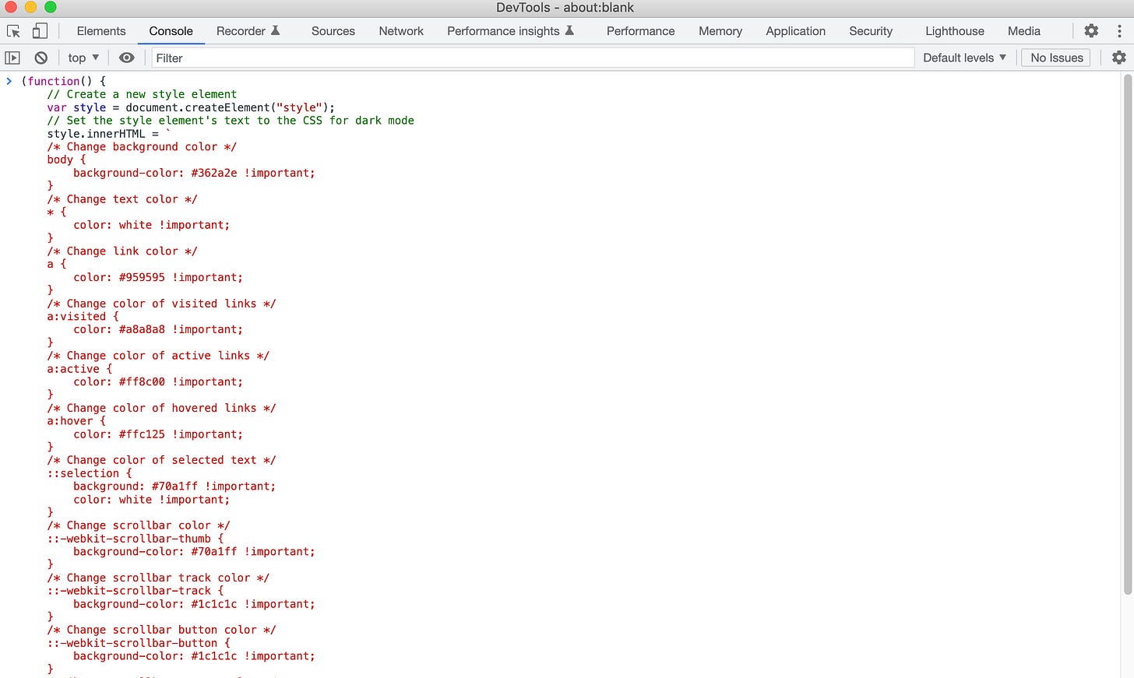
Task: Open the top JavaScript context dropdown
Action: pyautogui.click(x=83, y=58)
